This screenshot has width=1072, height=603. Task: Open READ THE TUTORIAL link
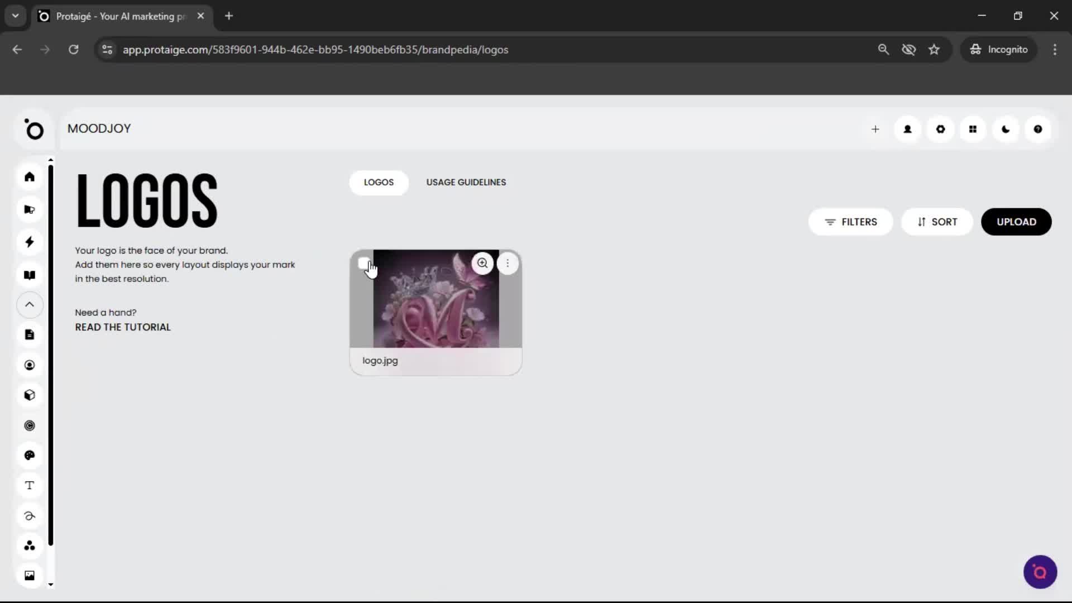point(122,327)
